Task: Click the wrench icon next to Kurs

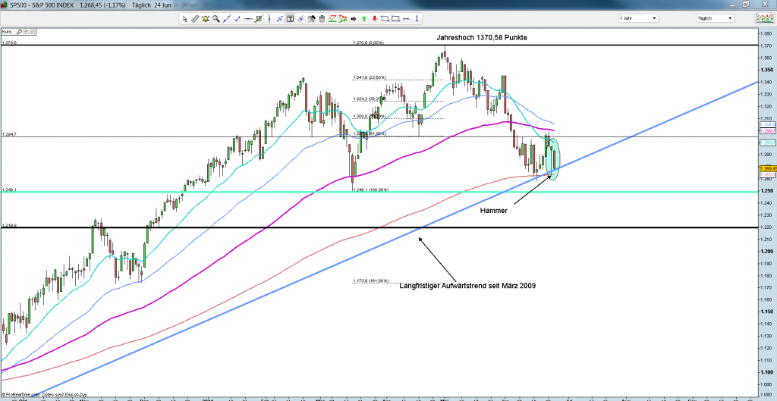Action: 18,31
